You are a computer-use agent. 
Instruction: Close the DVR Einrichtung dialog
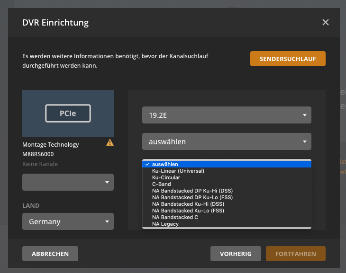pyautogui.click(x=326, y=22)
